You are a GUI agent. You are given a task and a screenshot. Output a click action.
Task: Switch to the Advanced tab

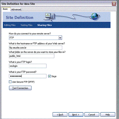(x=16, y=9)
